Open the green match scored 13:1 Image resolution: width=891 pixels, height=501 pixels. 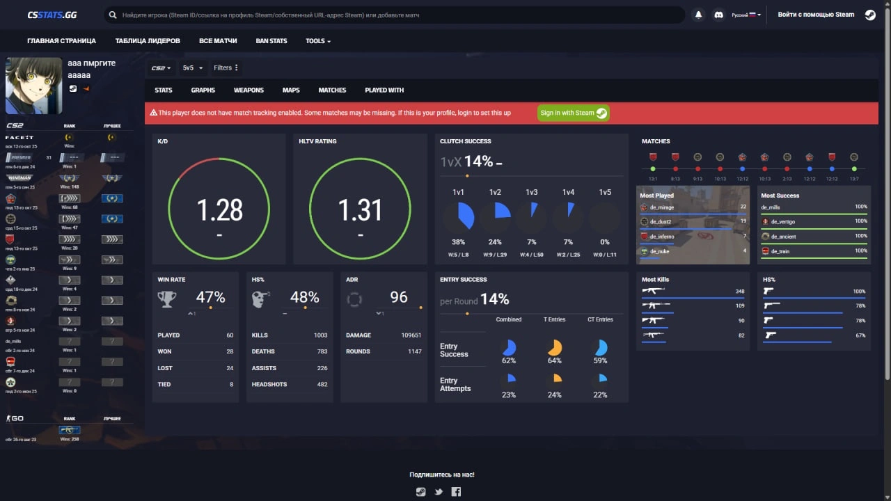click(x=653, y=168)
